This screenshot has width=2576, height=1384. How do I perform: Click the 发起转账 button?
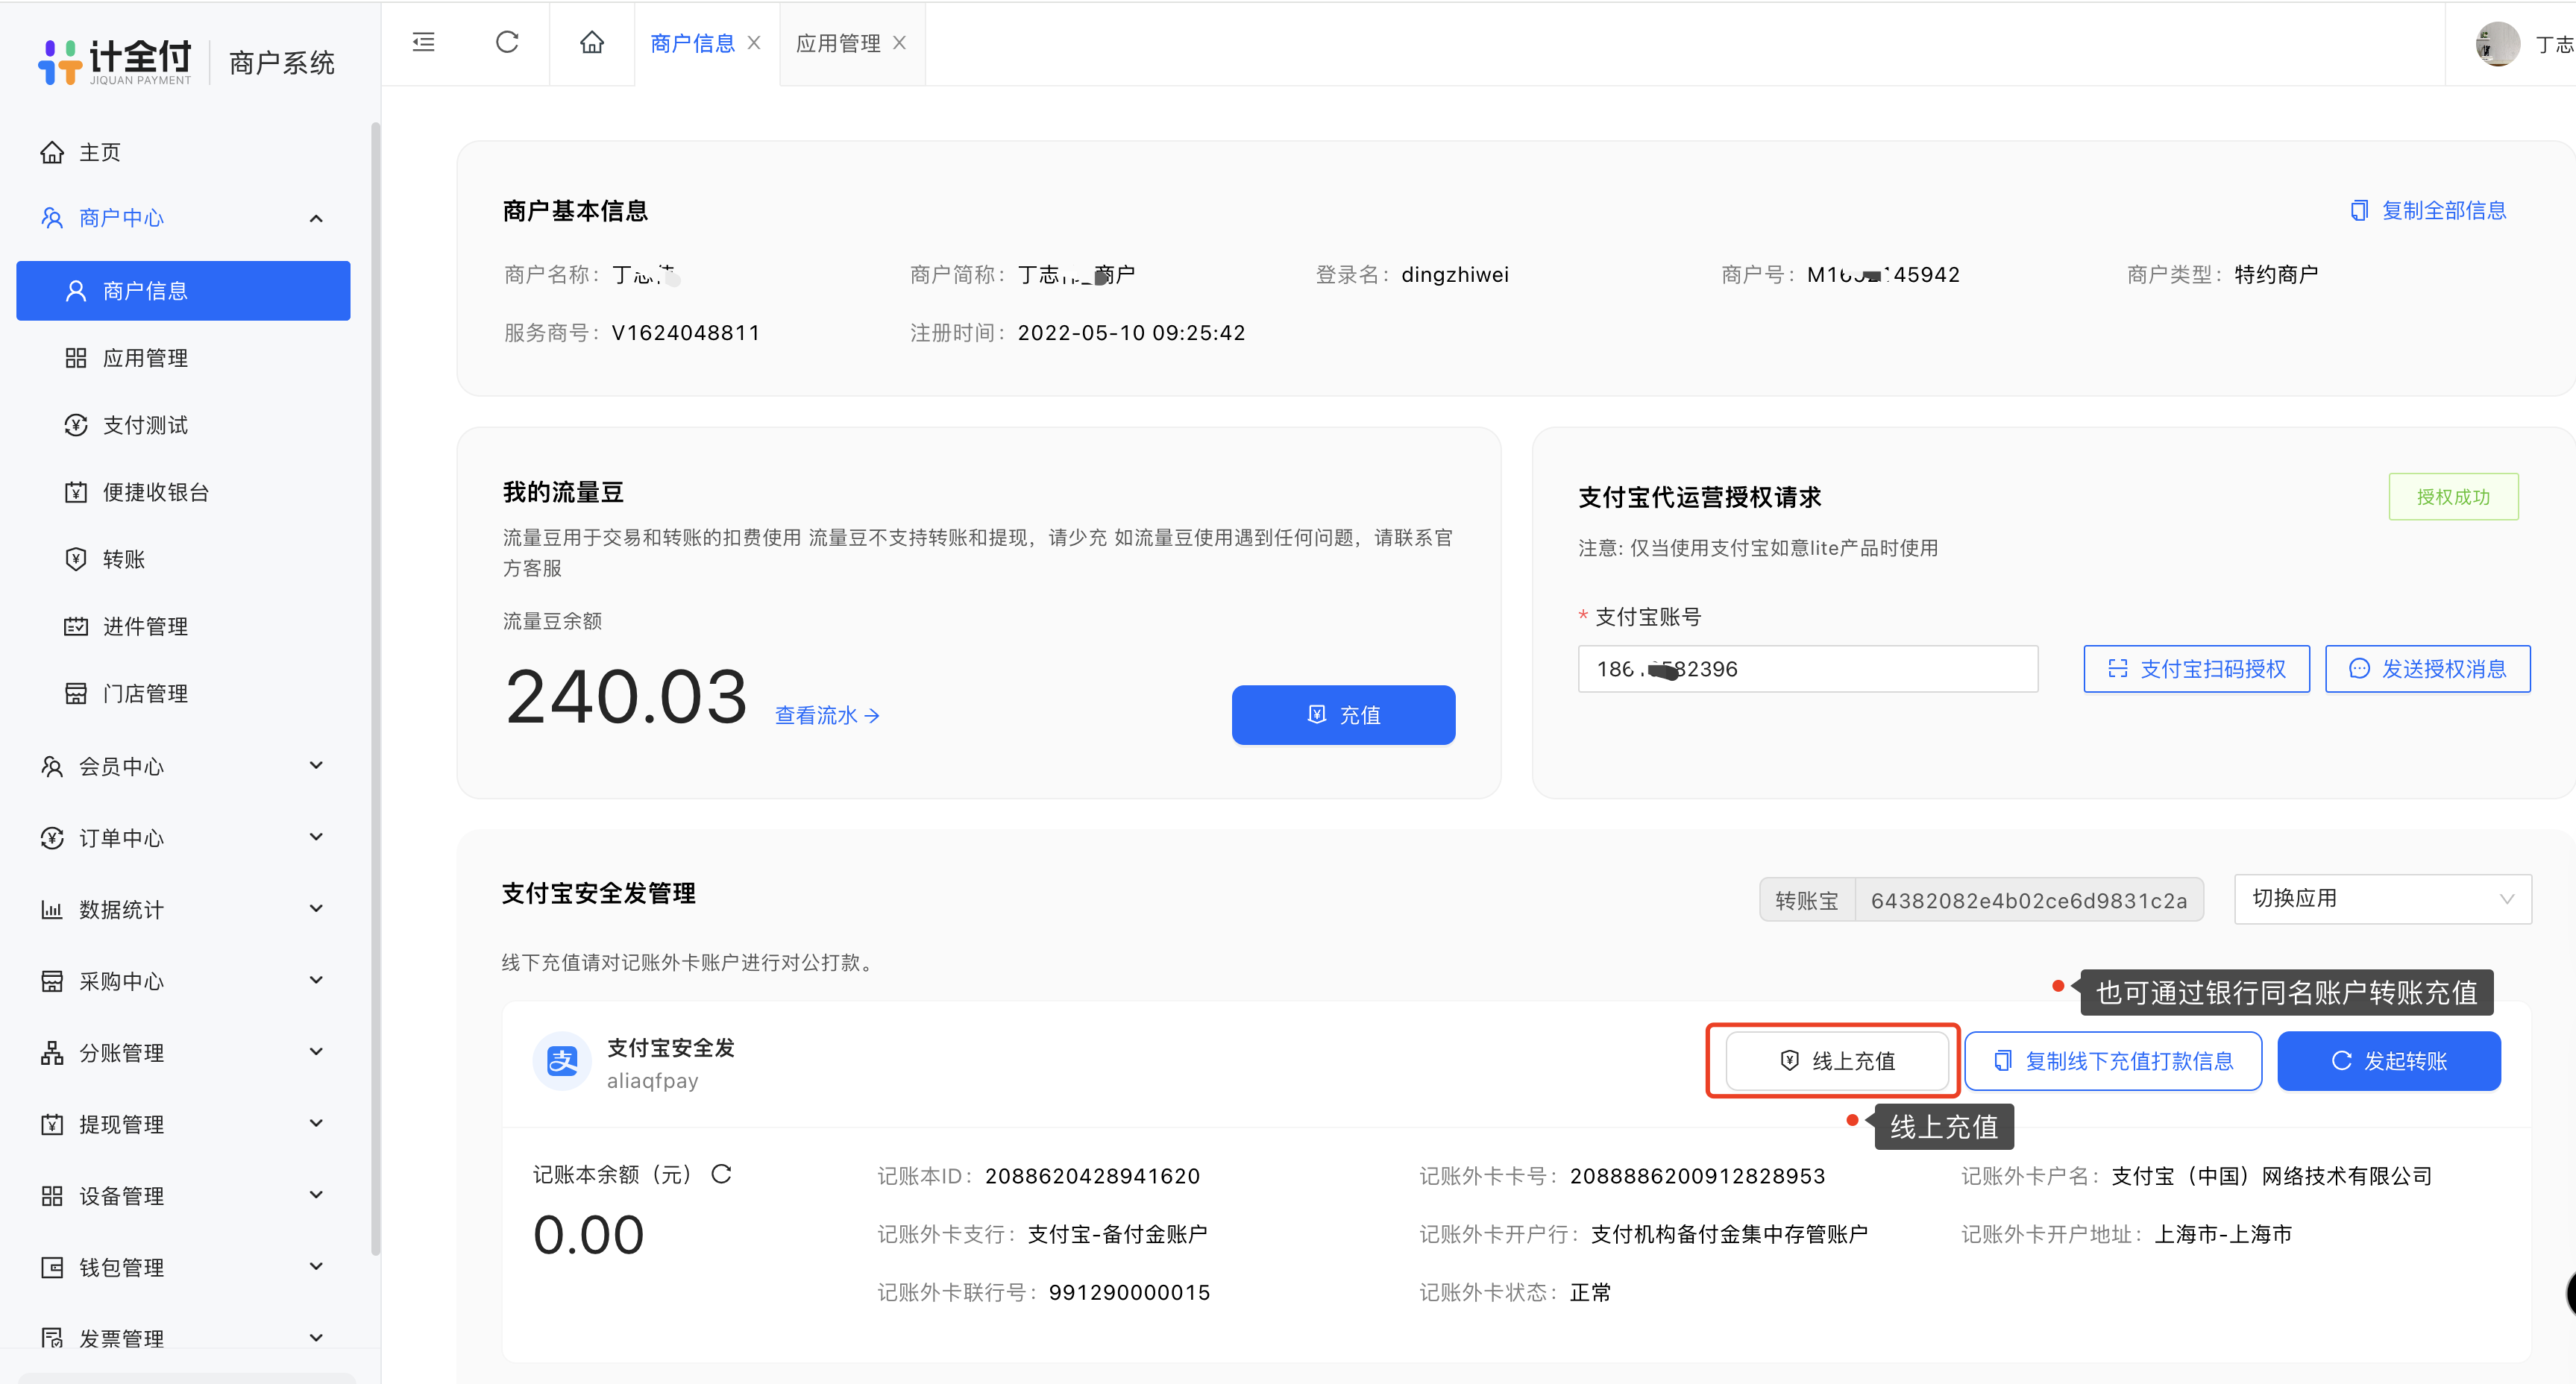tap(2388, 1060)
